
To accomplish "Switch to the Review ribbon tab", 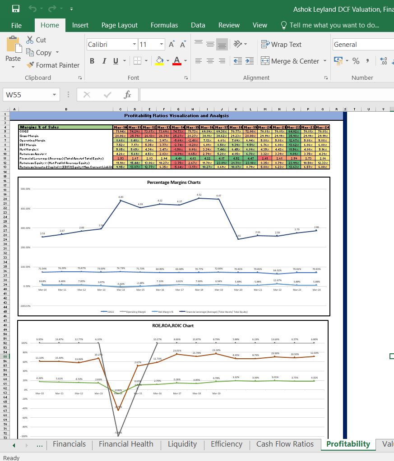I will (229, 25).
